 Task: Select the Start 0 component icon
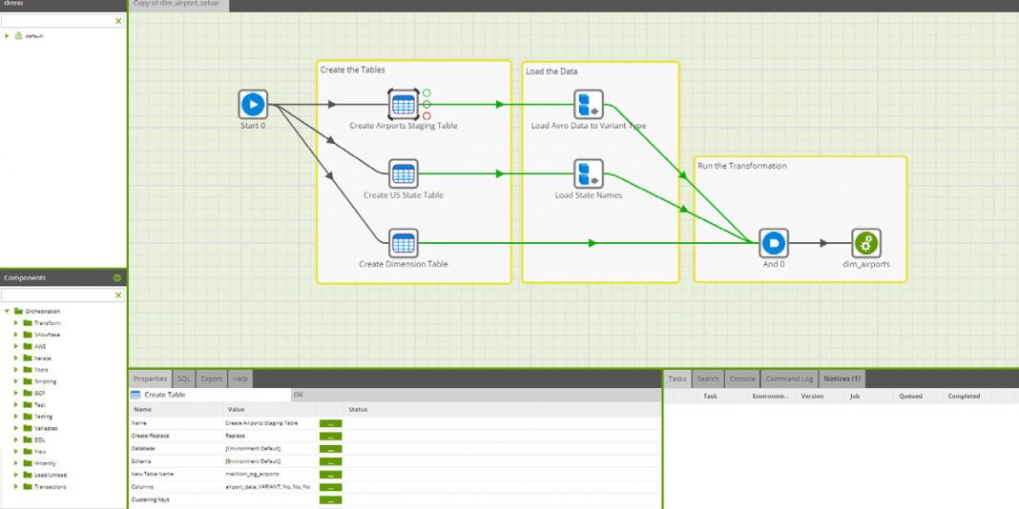[253, 104]
